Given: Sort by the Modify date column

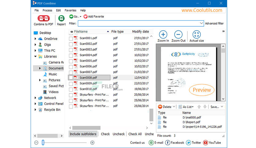Looking at the screenshot, I should (x=141, y=31).
